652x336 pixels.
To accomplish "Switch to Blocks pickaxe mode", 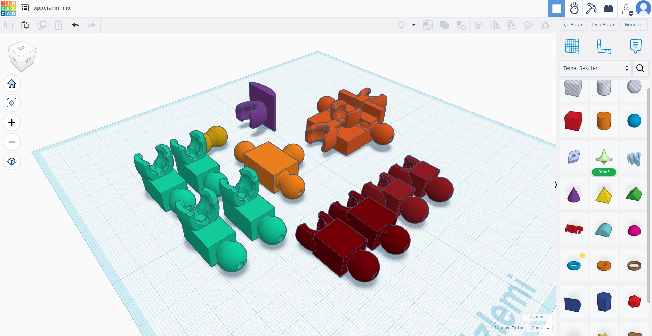I will pyautogui.click(x=591, y=8).
